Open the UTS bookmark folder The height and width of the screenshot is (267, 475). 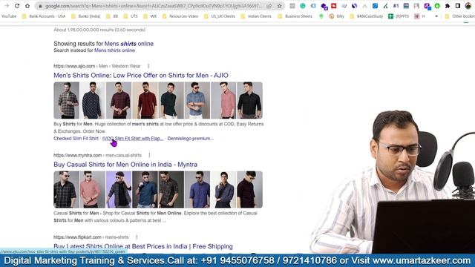tap(131, 16)
